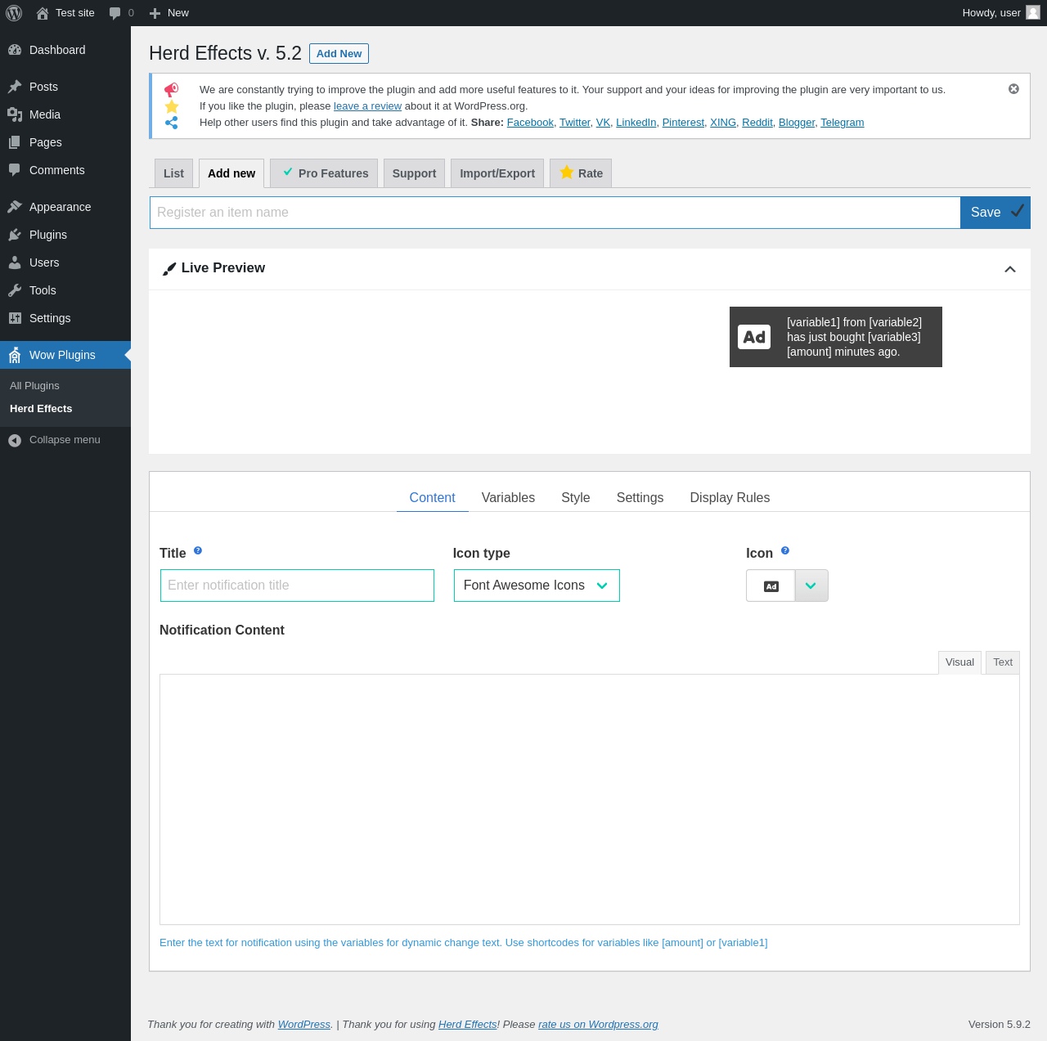1047x1041 pixels.
Task: Click the Tools wrench icon in sidebar
Action: pos(15,290)
